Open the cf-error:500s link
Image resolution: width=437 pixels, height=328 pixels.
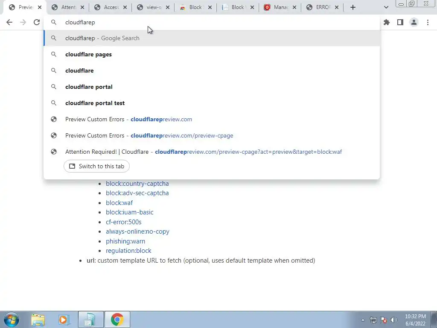[x=123, y=222]
